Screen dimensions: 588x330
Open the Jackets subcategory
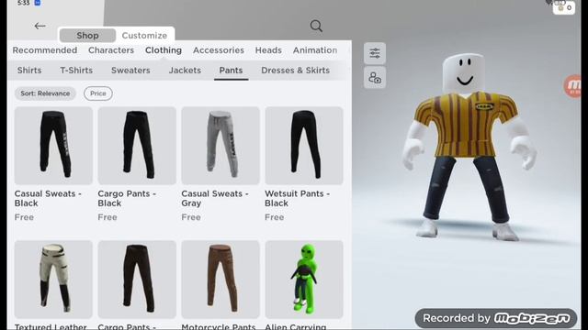[x=185, y=70]
